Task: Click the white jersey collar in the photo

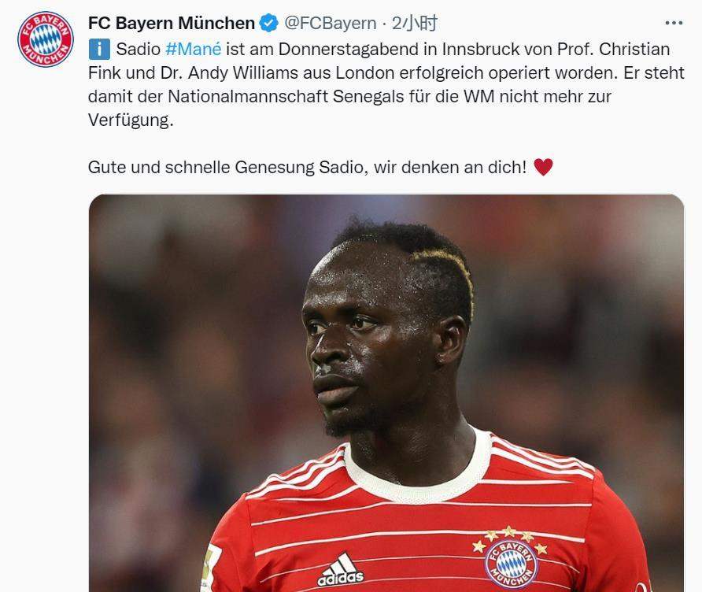Action: [419, 470]
